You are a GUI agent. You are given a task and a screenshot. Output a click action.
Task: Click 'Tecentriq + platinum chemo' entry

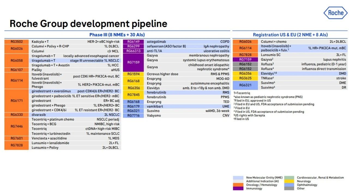tap(53, 119)
